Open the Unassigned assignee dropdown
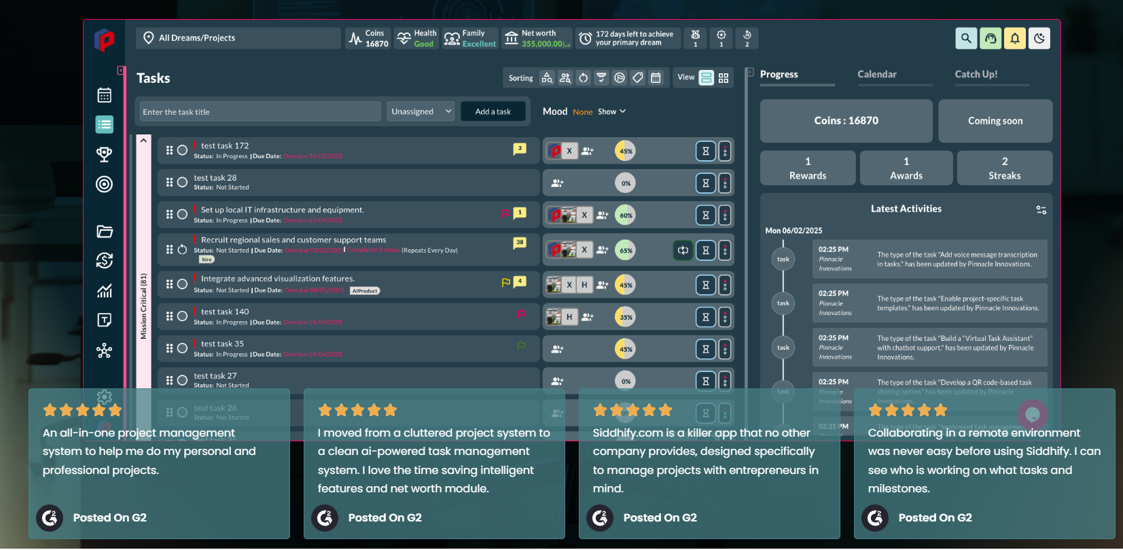The image size is (1123, 550). tap(421, 111)
